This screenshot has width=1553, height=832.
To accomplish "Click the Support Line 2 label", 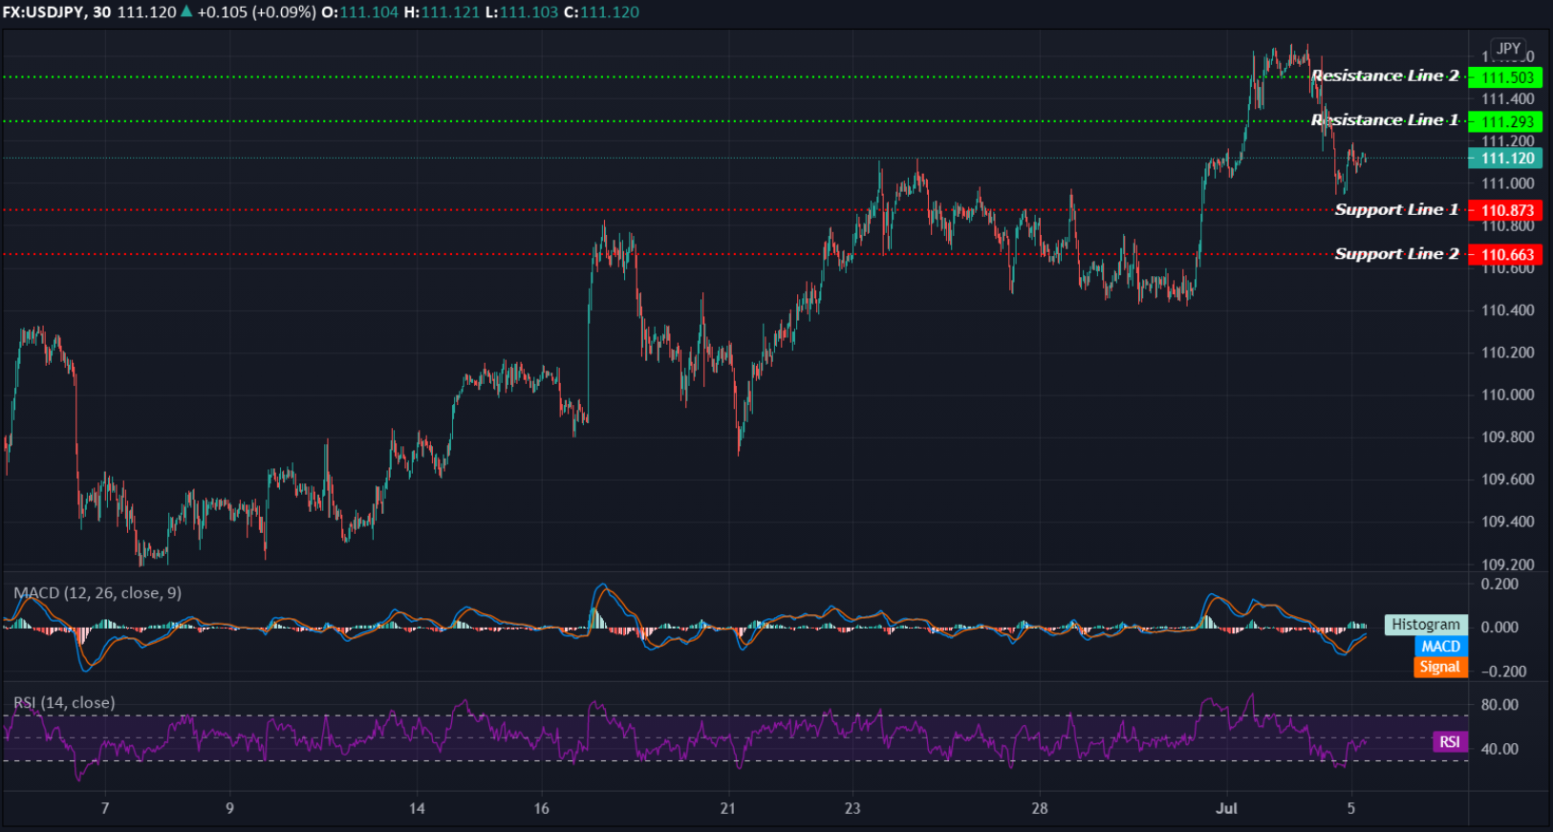I will click(1396, 253).
